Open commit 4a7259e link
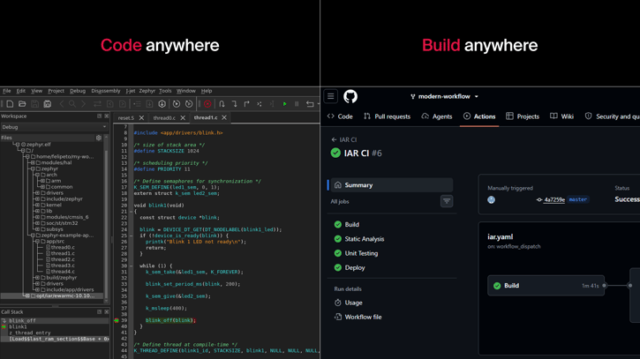640x359 pixels. coord(554,200)
